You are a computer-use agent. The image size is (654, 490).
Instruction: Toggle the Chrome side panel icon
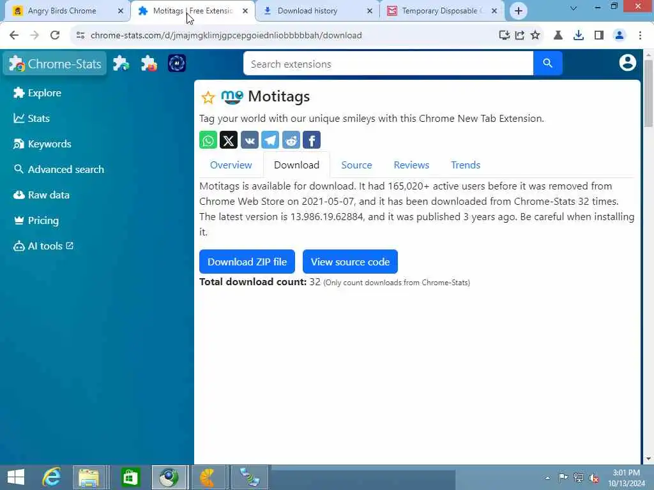pos(599,36)
